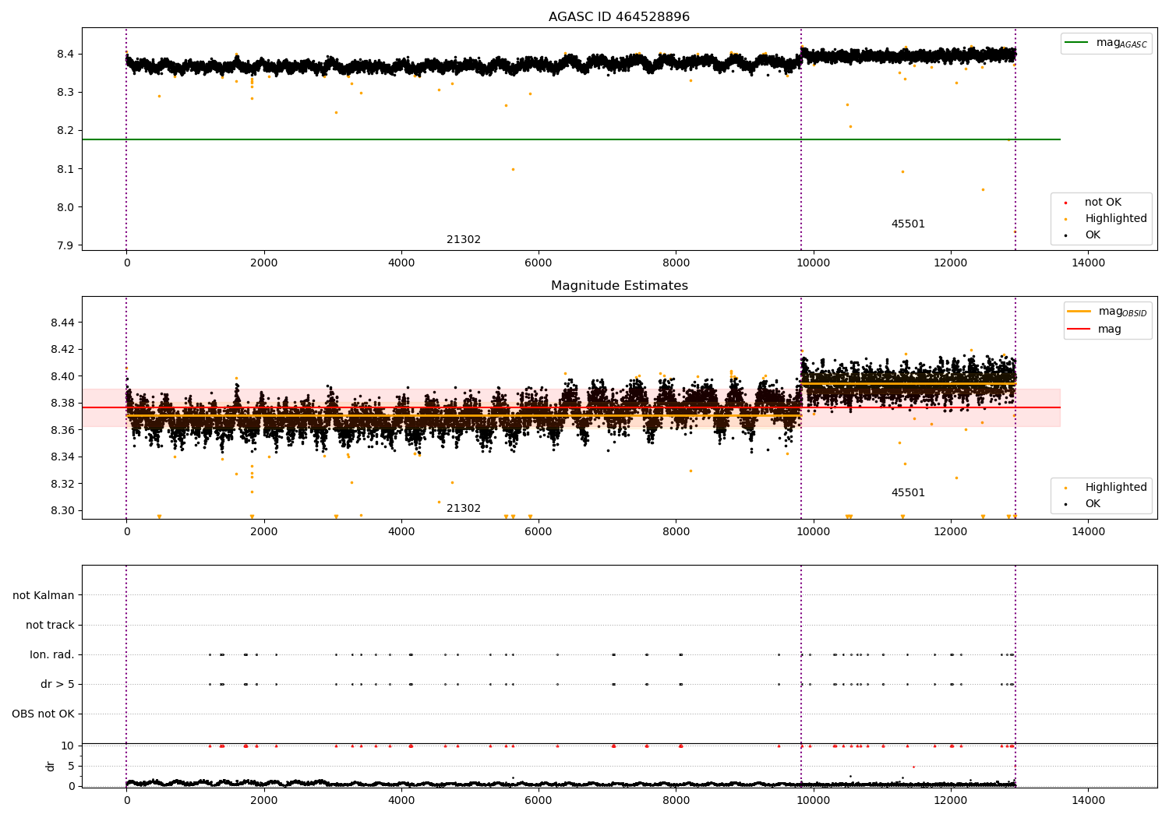
Task: Click the 10000 x-tick under Magnitude Estimates plot
Action: (814, 532)
